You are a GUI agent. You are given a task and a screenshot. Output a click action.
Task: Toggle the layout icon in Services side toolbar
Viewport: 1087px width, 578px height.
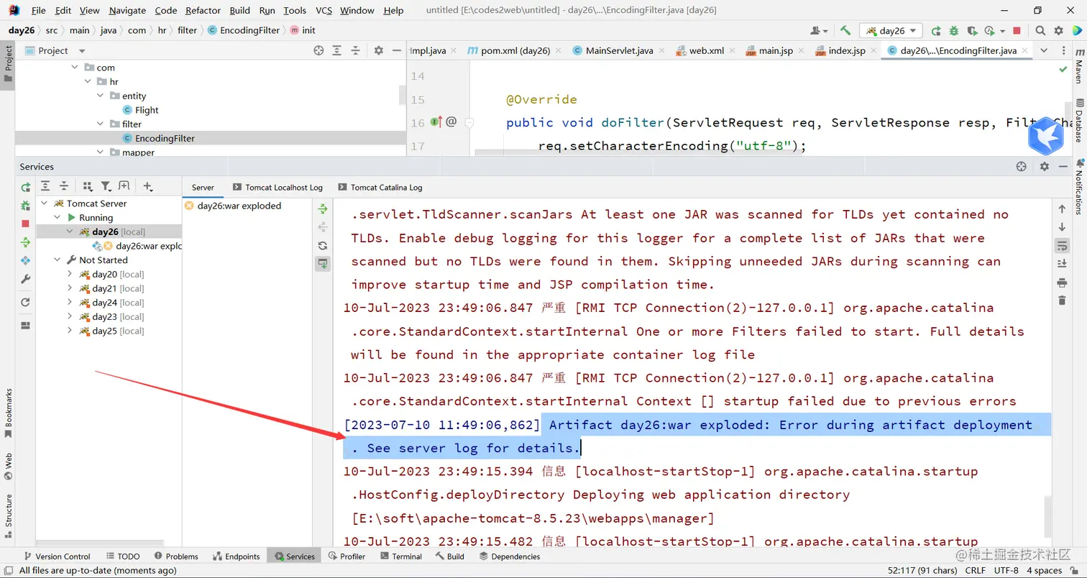(x=26, y=325)
